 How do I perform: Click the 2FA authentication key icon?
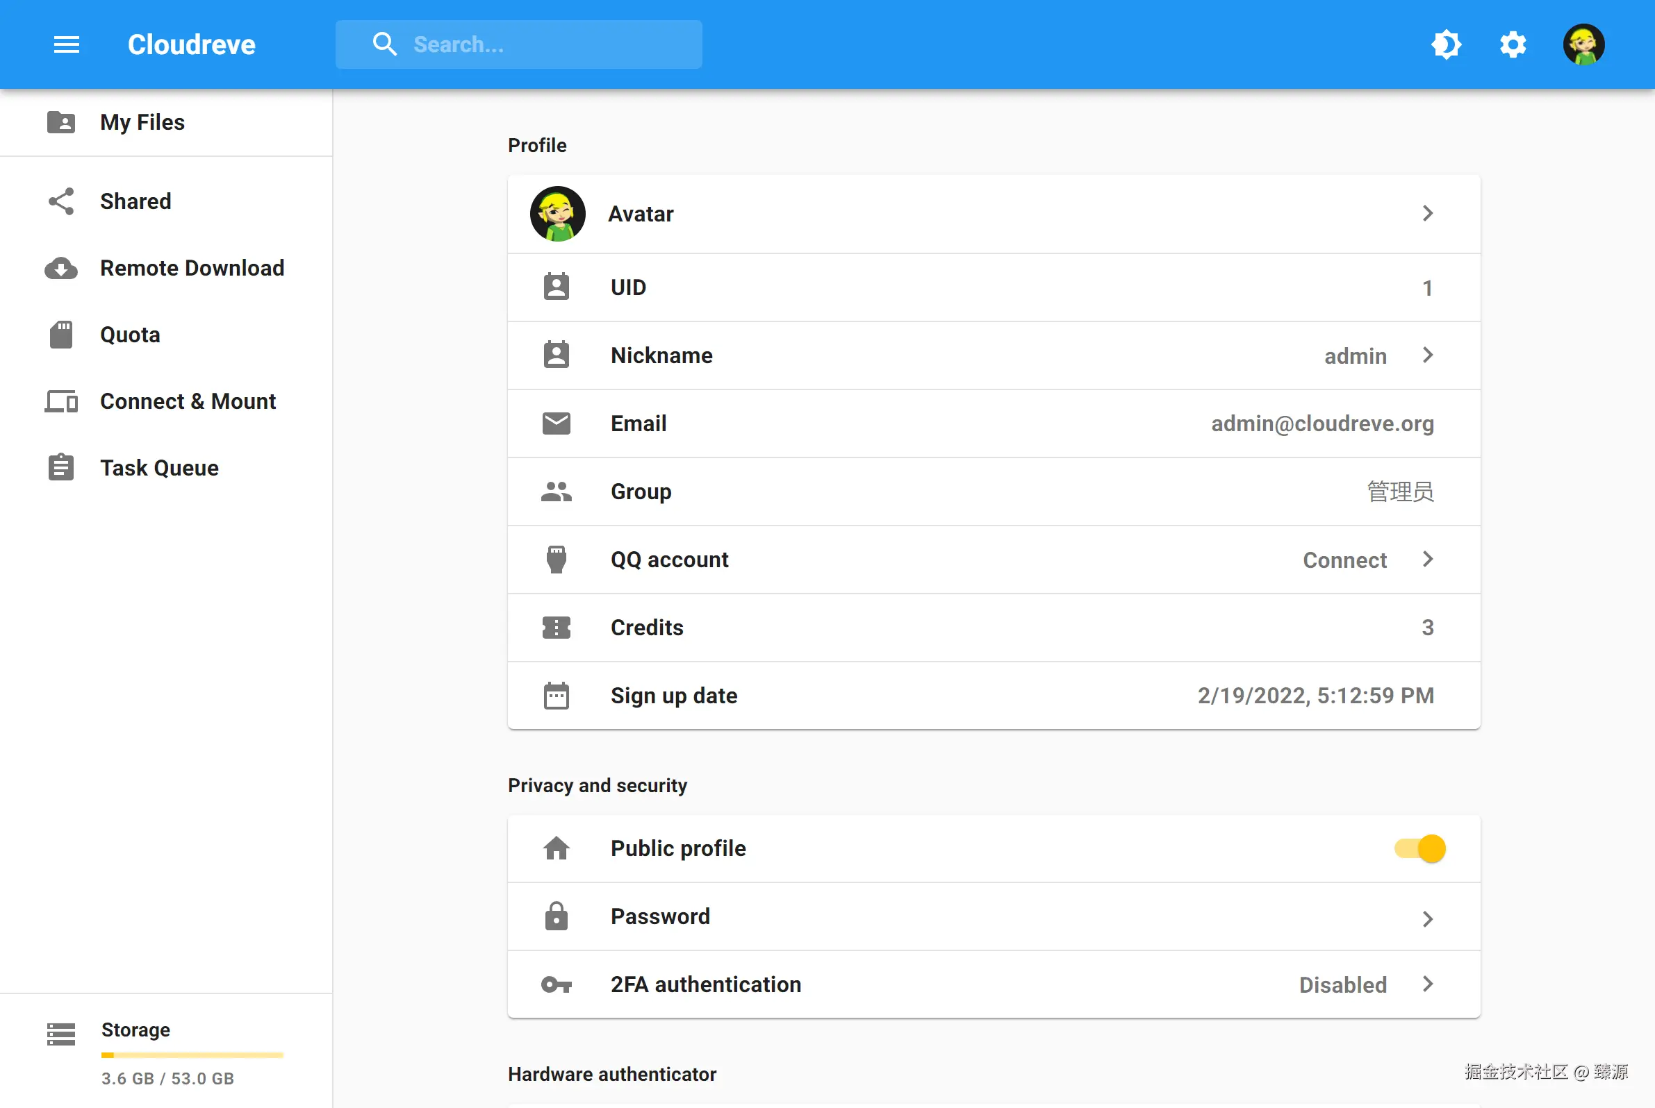[557, 984]
